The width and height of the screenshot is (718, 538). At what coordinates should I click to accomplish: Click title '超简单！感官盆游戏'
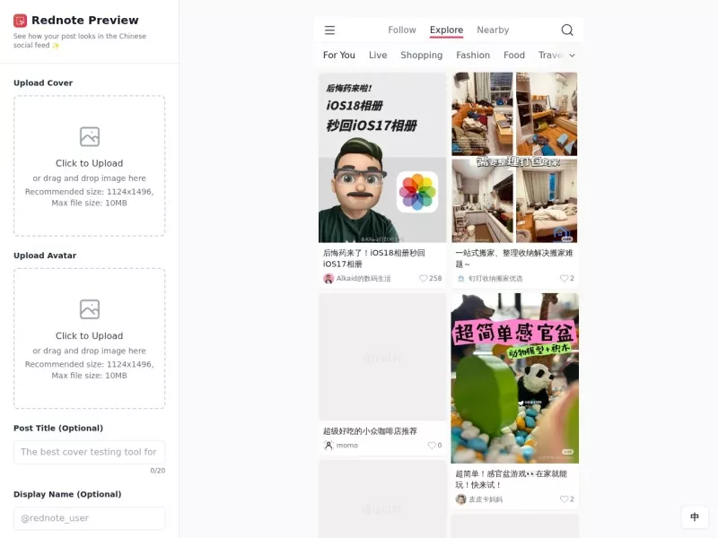[x=511, y=479]
